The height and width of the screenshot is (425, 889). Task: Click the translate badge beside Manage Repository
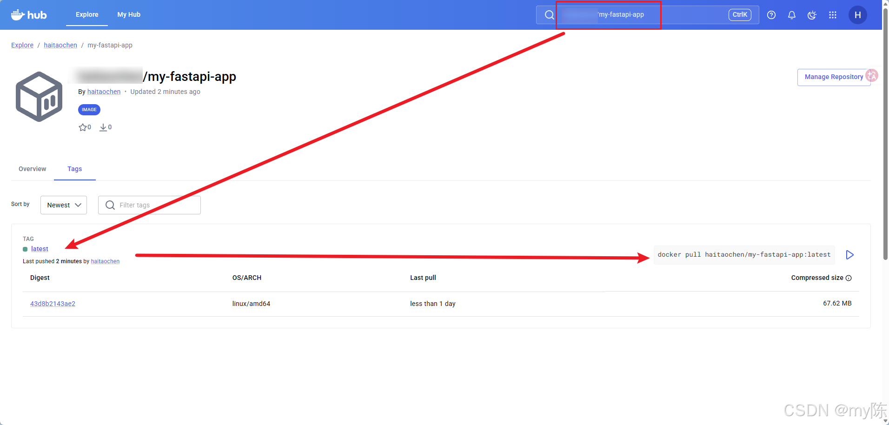click(x=872, y=75)
